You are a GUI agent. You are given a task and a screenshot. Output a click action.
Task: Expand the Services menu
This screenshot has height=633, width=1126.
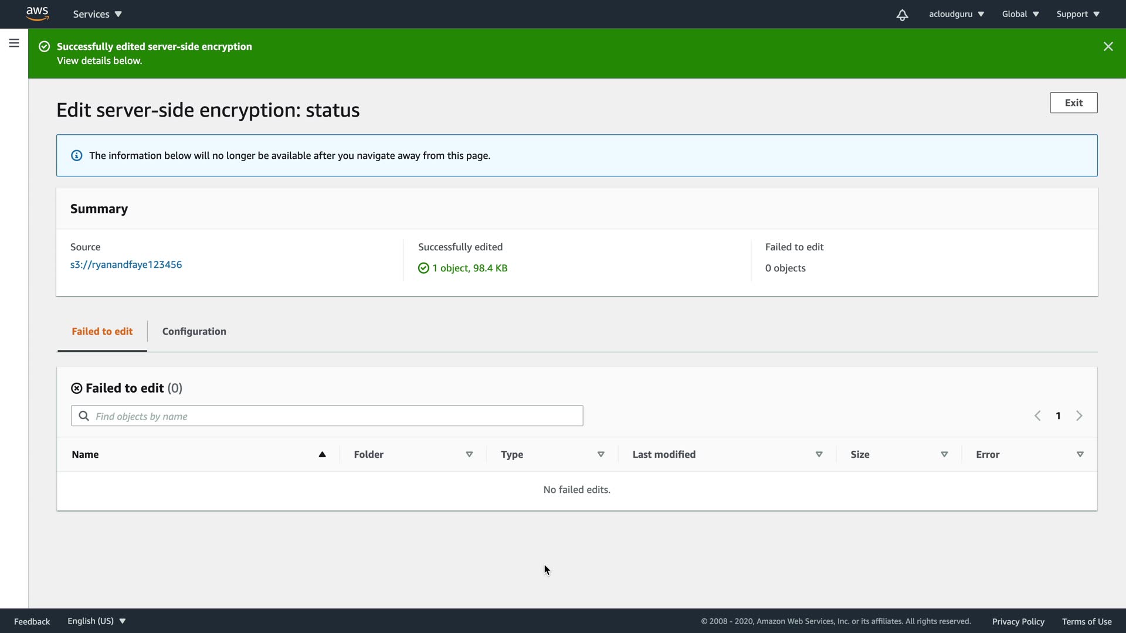(x=97, y=14)
